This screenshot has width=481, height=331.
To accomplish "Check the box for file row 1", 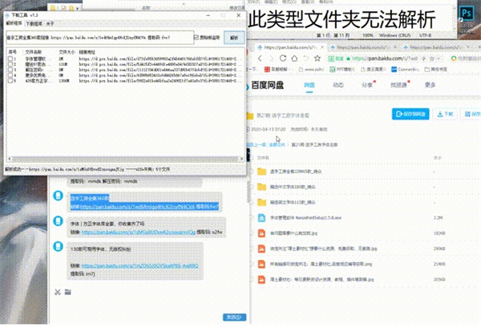I will [x=10, y=59].
